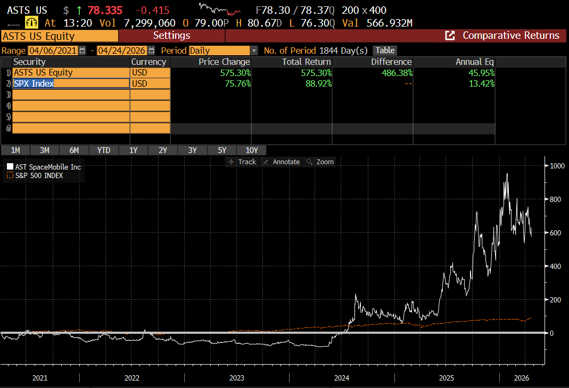Click the Track crosshair icon

(x=231, y=162)
